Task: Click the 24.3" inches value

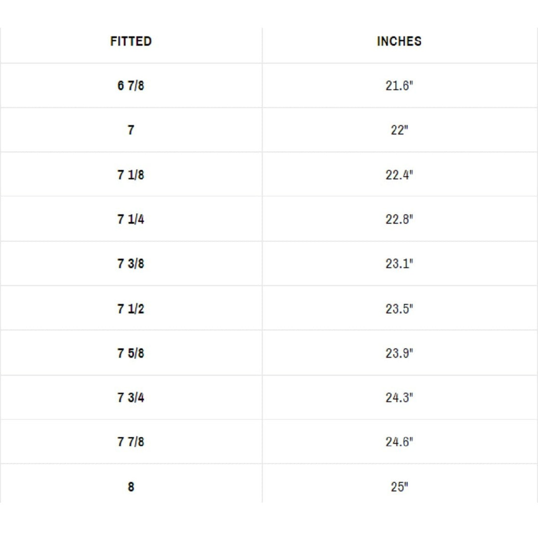Action: (399, 398)
